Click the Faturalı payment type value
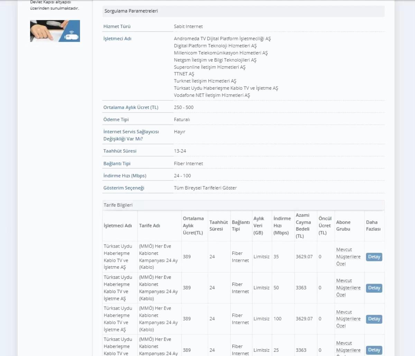The image size is (415, 356). [182, 119]
